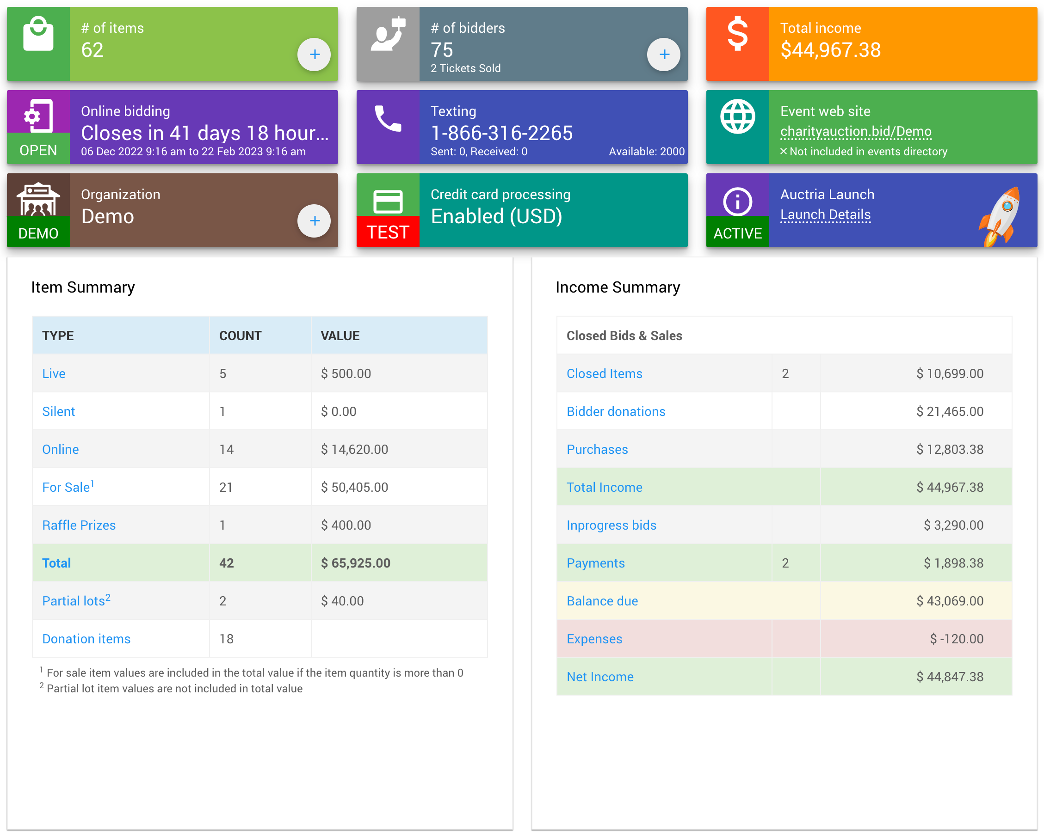Open the charityauction.bid/Demo link
The image size is (1044, 837).
pos(855,131)
